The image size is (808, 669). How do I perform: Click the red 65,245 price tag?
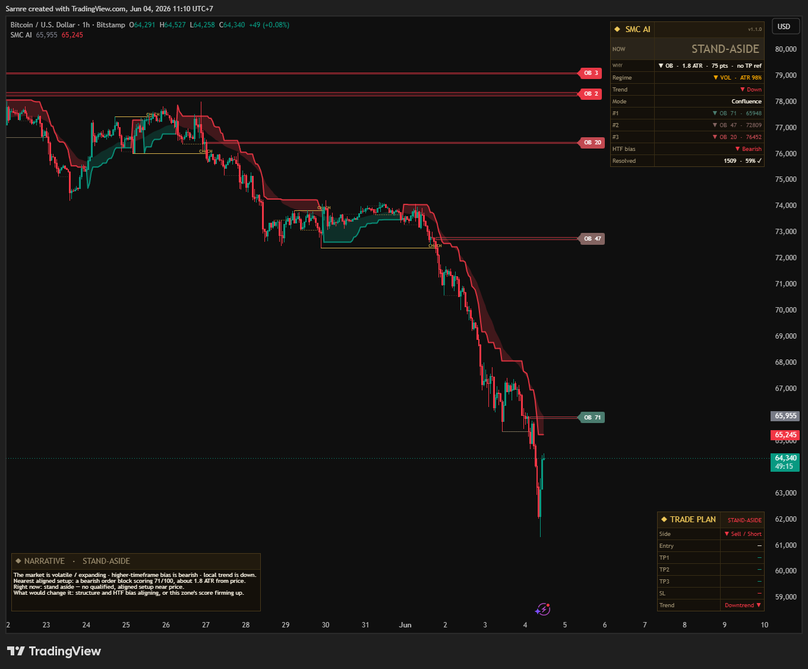pyautogui.click(x=785, y=435)
